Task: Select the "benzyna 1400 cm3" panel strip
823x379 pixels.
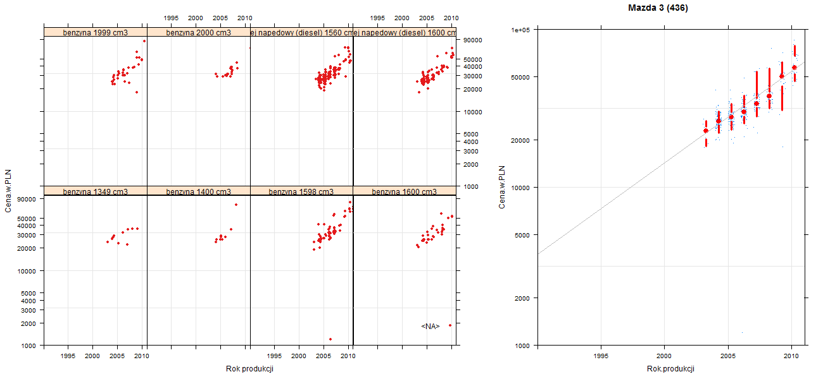Action: click(x=199, y=191)
